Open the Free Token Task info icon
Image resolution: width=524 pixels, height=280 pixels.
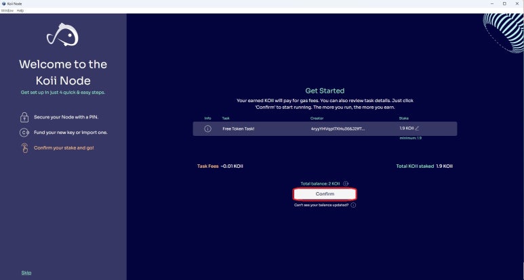tap(207, 129)
